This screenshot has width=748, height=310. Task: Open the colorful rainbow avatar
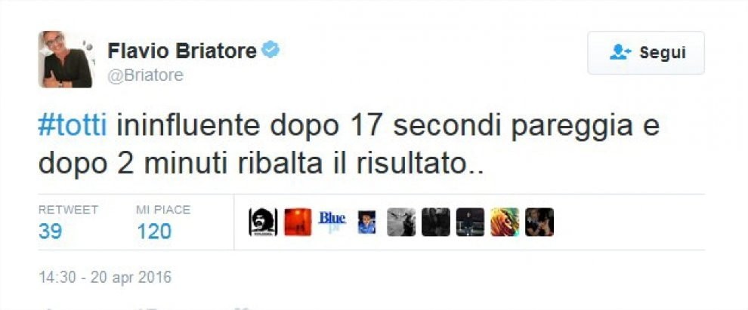click(x=505, y=223)
